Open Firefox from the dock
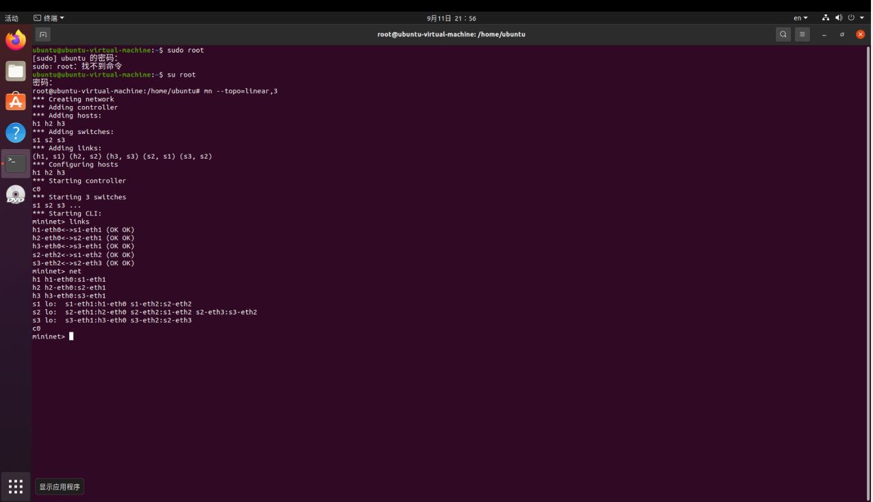 point(16,40)
